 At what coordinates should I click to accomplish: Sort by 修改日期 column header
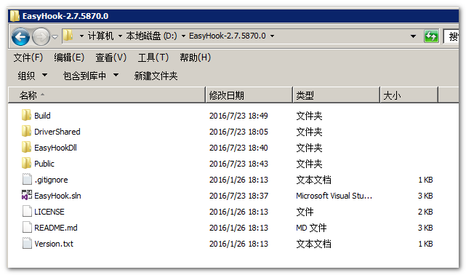[249, 95]
